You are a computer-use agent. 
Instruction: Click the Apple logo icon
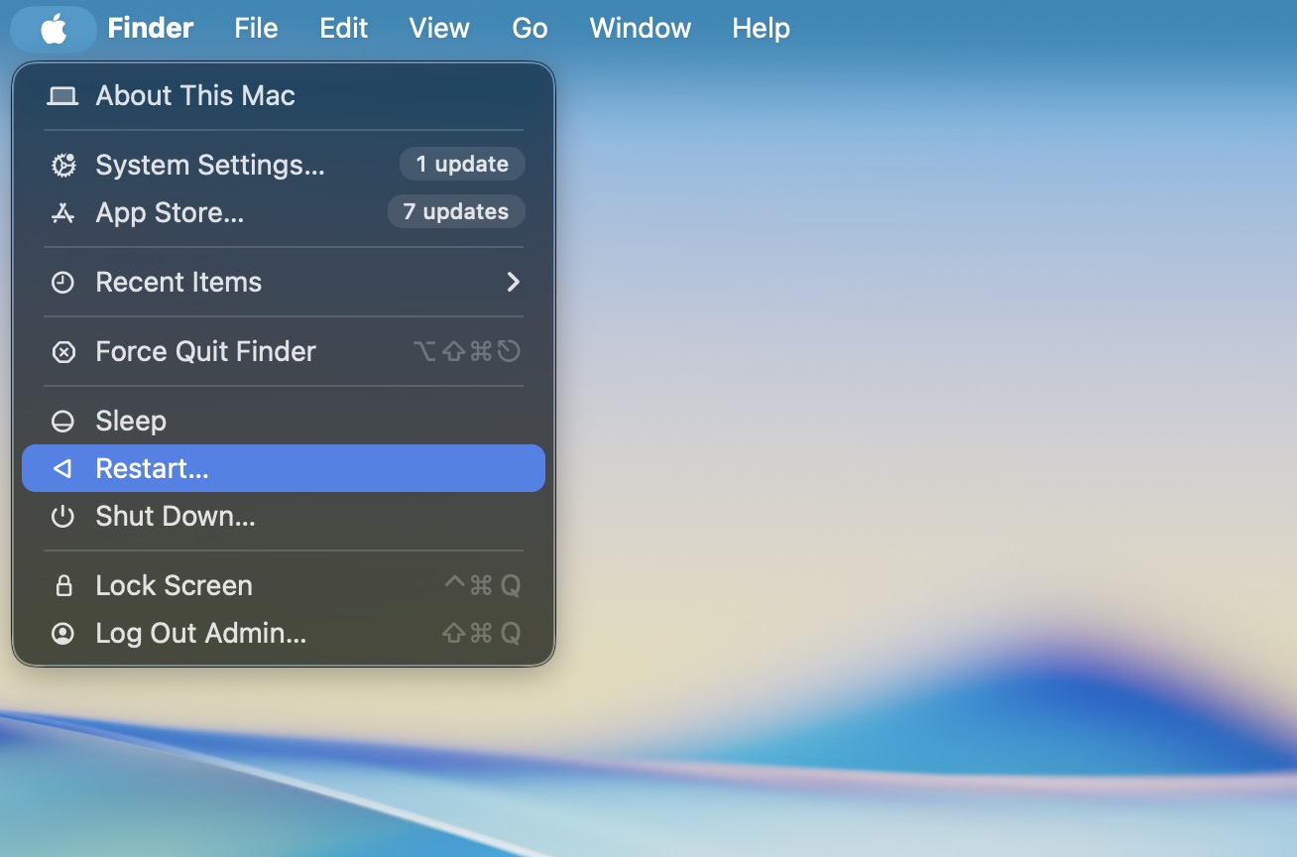point(53,29)
